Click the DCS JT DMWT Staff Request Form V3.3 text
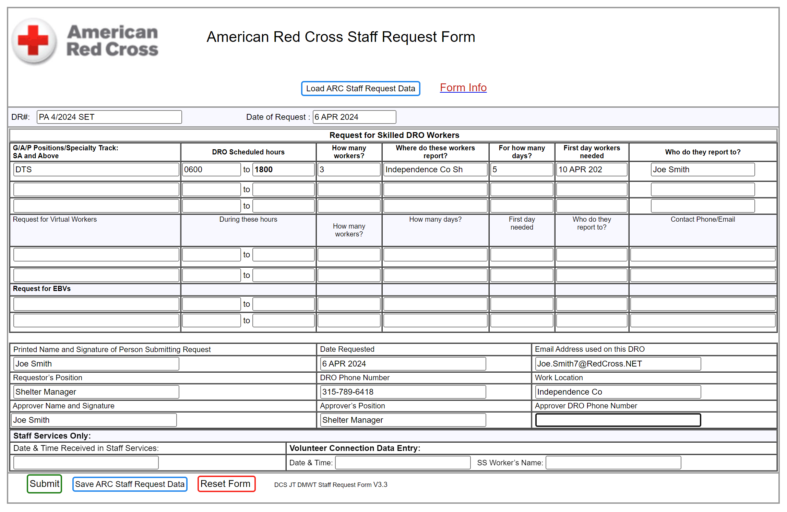 331,485
